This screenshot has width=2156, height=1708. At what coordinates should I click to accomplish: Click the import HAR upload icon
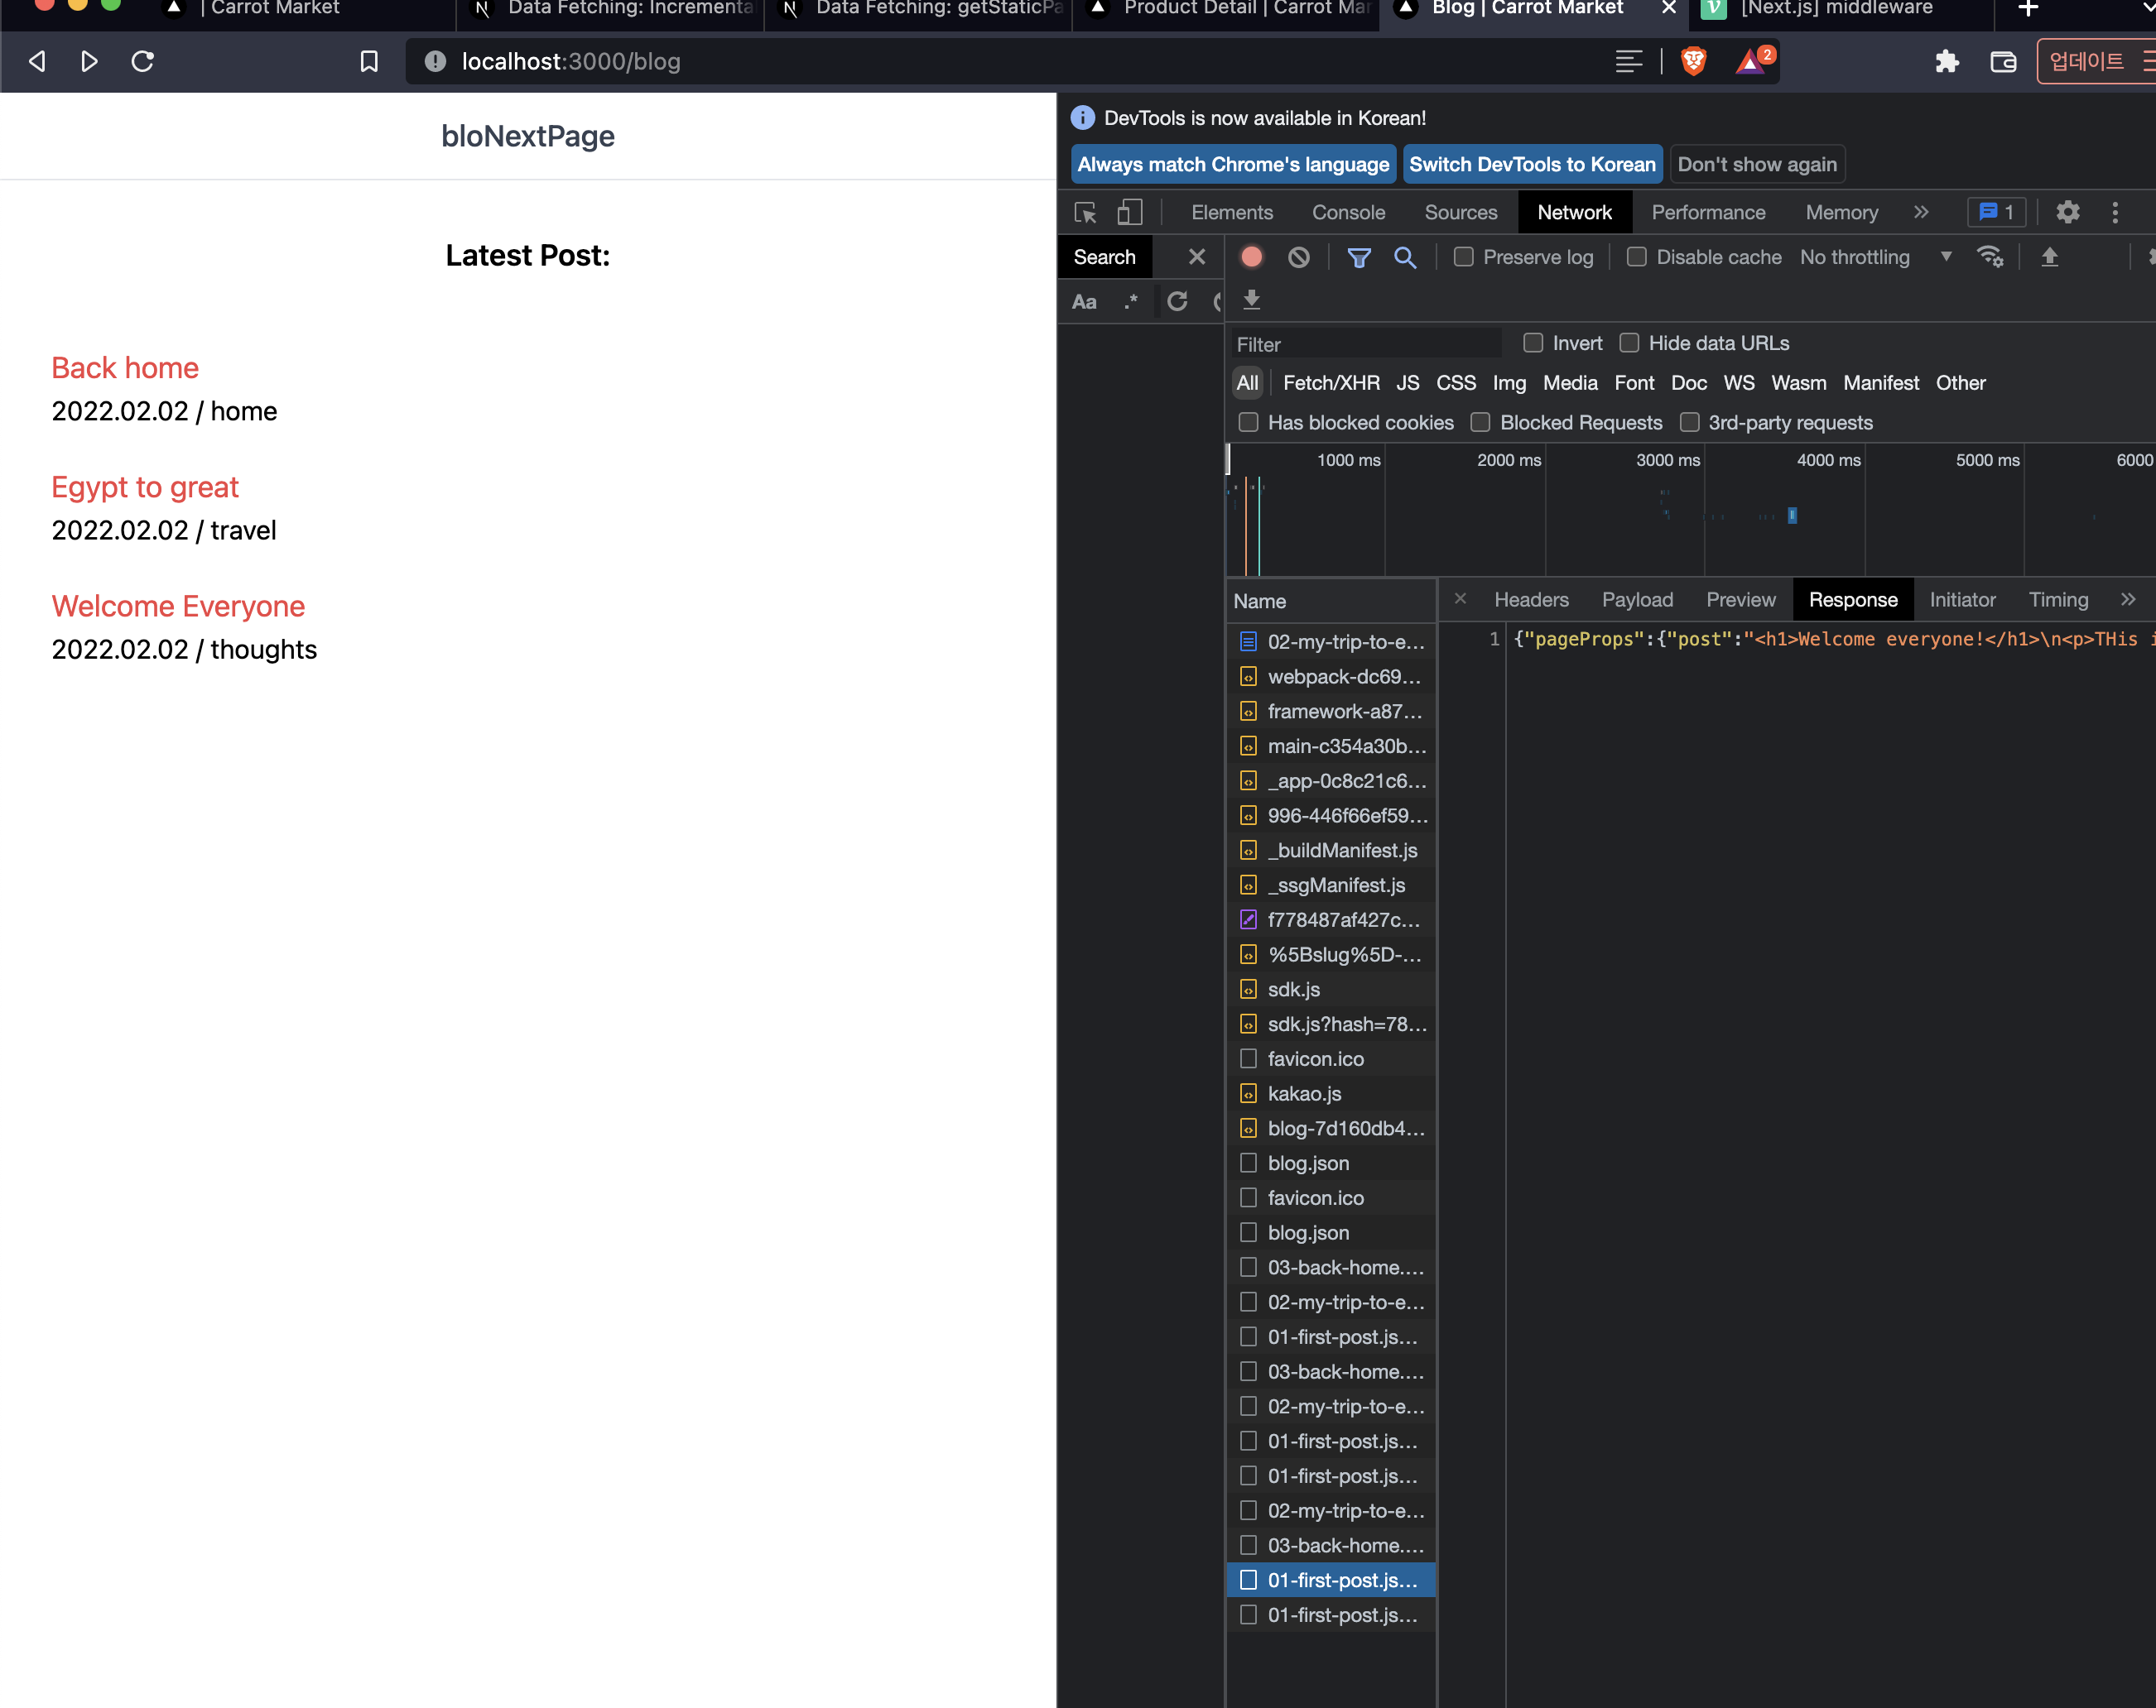[2049, 257]
